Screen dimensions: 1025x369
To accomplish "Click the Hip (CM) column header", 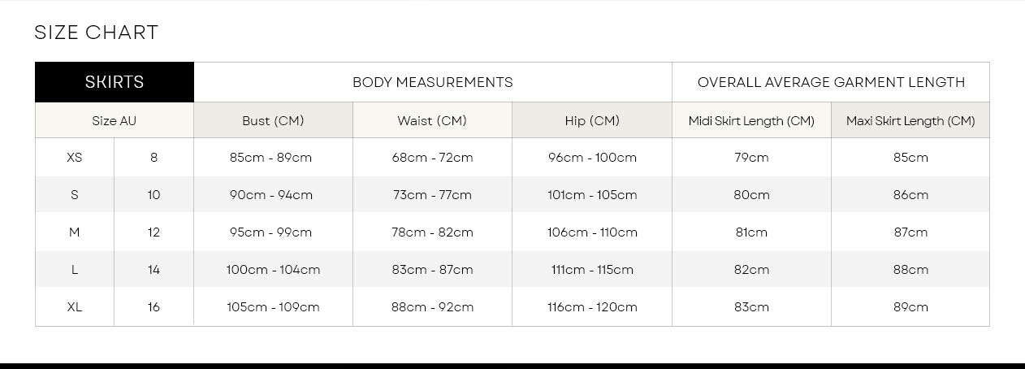I will coord(592,121).
